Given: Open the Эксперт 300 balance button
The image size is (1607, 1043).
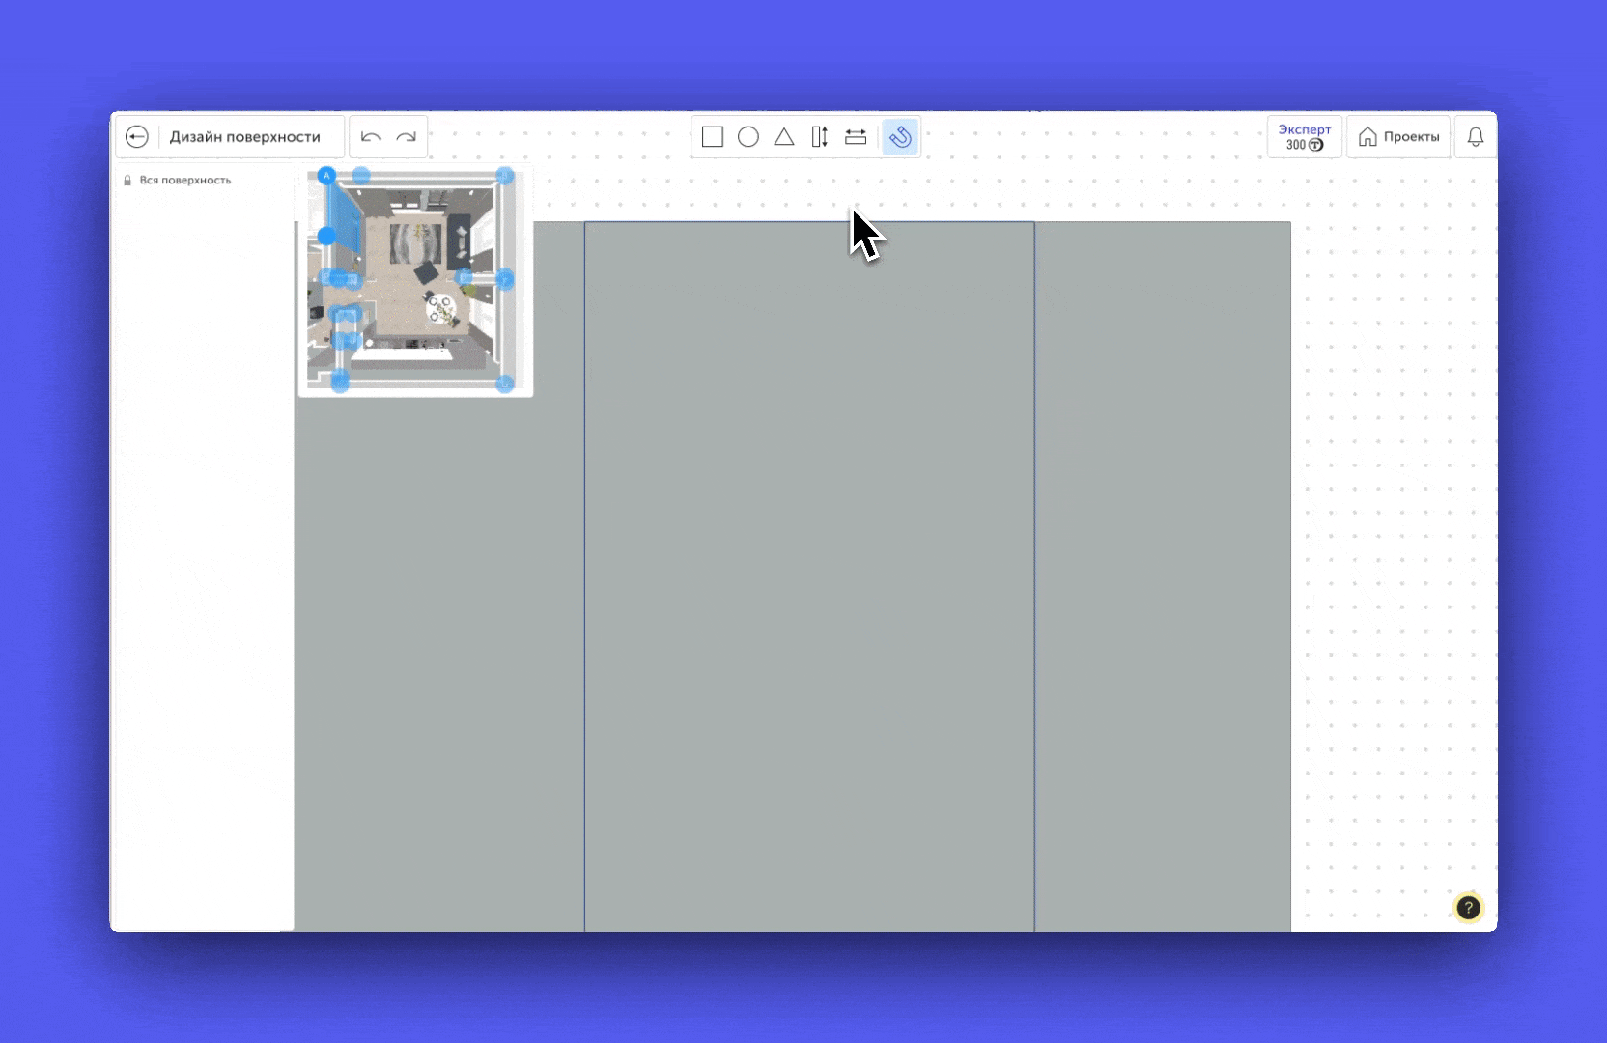Looking at the screenshot, I should pos(1305,137).
